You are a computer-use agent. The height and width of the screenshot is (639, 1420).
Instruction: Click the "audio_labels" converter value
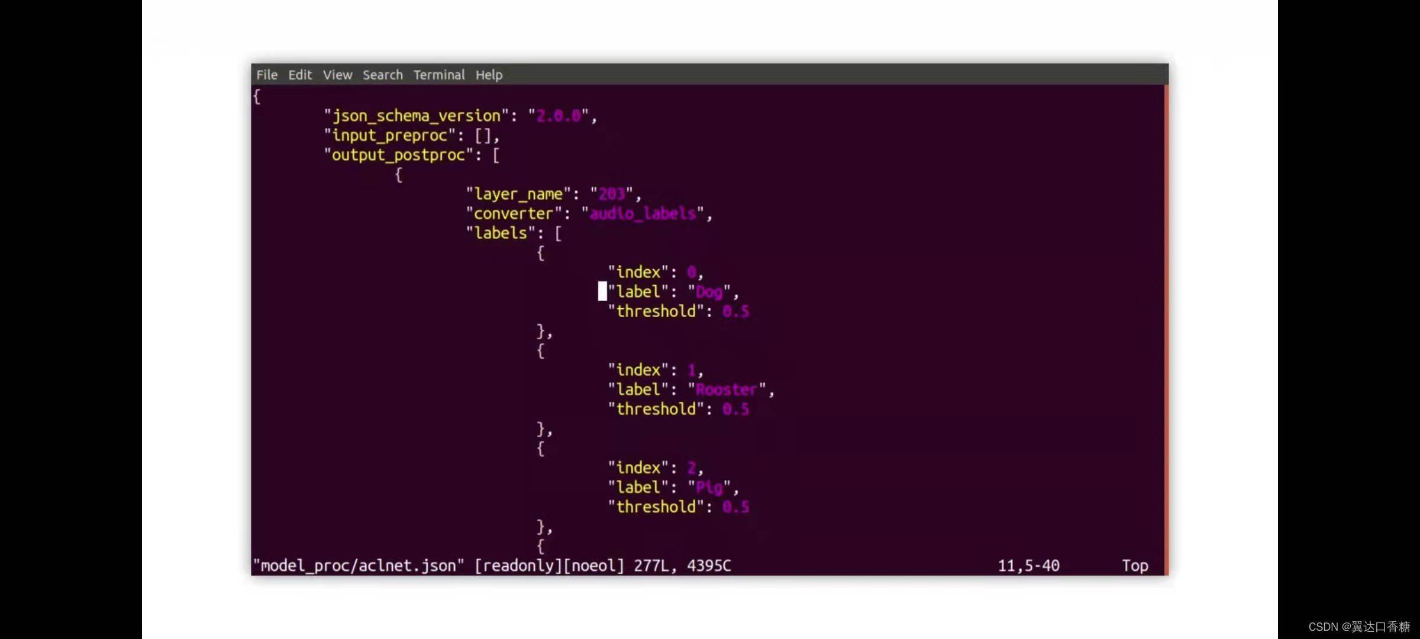tap(643, 214)
